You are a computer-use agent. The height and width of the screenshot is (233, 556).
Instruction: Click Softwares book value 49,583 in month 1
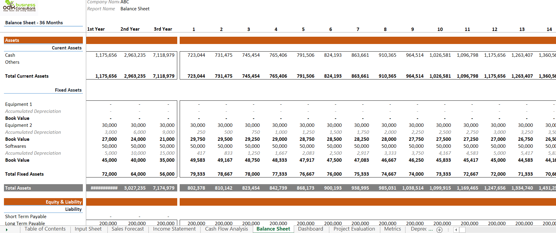198,160
